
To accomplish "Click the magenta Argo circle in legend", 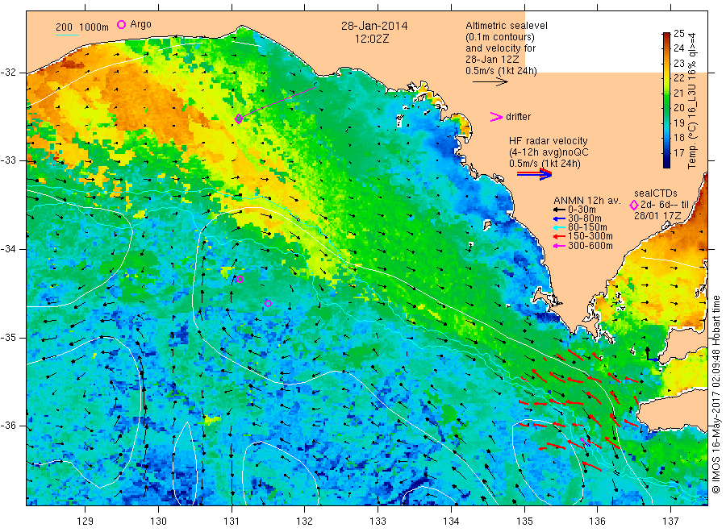I will pyautogui.click(x=121, y=24).
